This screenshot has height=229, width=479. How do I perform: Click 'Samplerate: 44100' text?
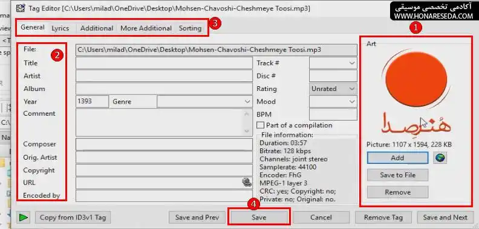[288, 167]
